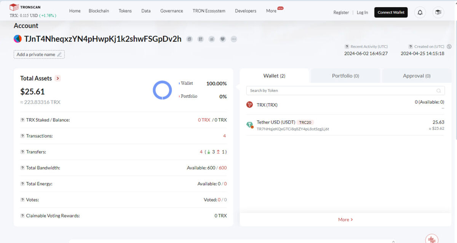Open the Data menu
The height and width of the screenshot is (243, 457).
pos(146,11)
